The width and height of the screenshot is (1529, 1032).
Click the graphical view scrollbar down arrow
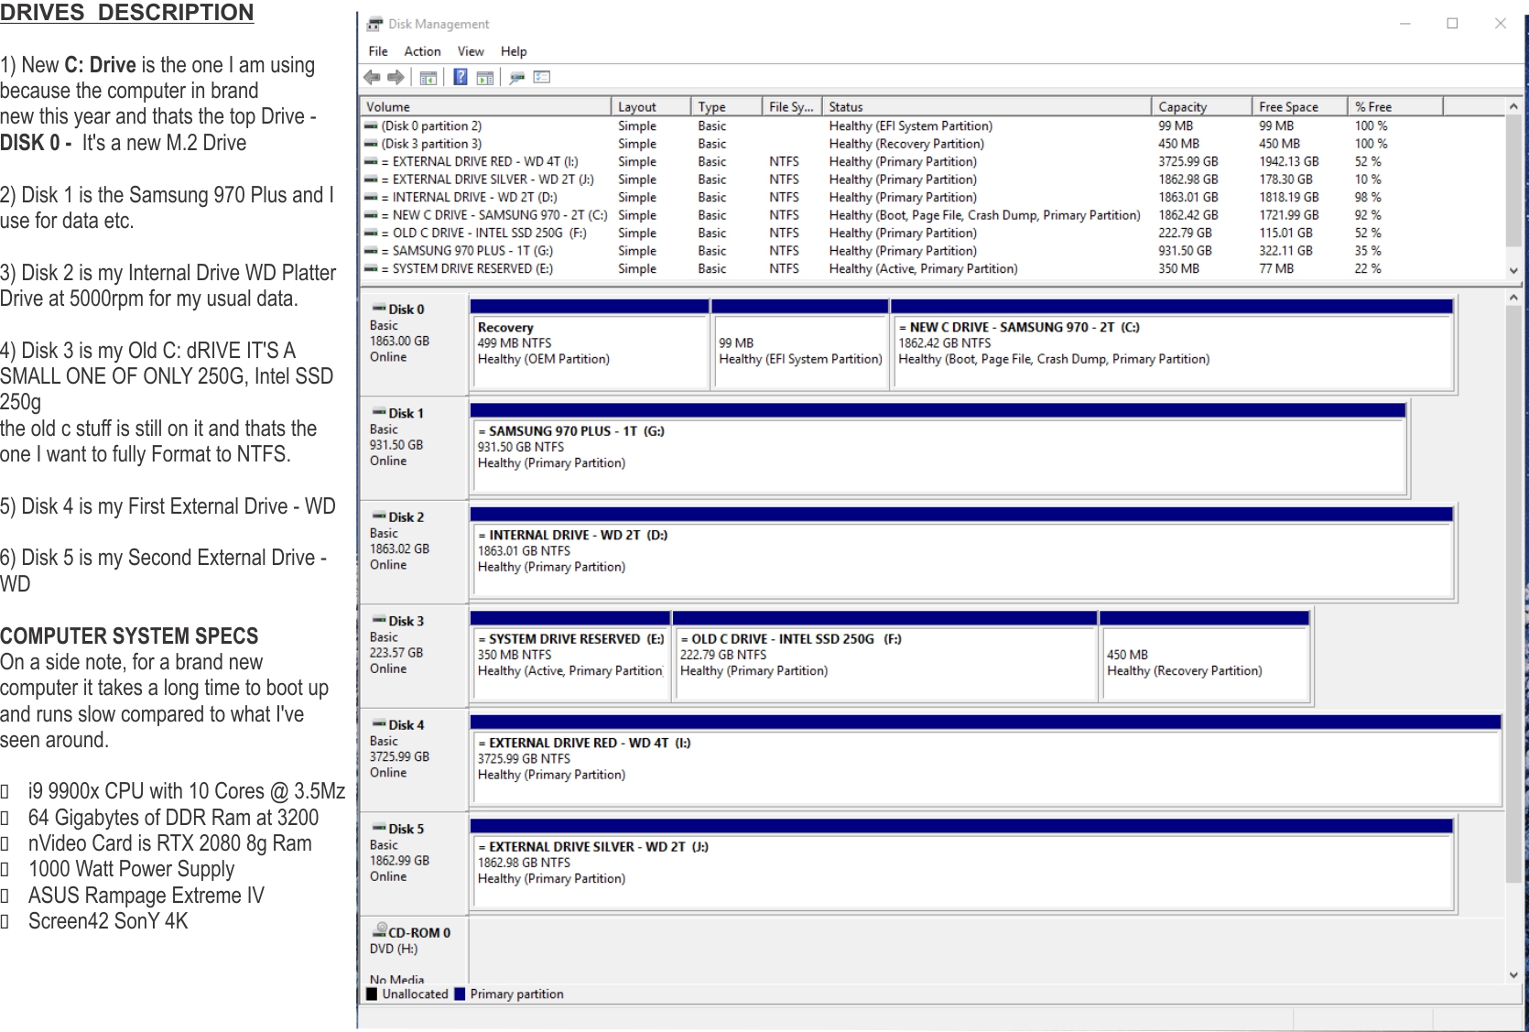[1513, 975]
